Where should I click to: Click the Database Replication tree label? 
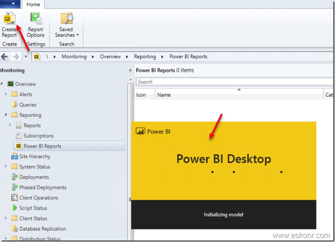tap(43, 229)
